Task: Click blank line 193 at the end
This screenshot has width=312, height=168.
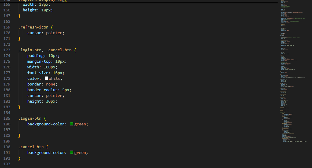Action: coord(139,164)
